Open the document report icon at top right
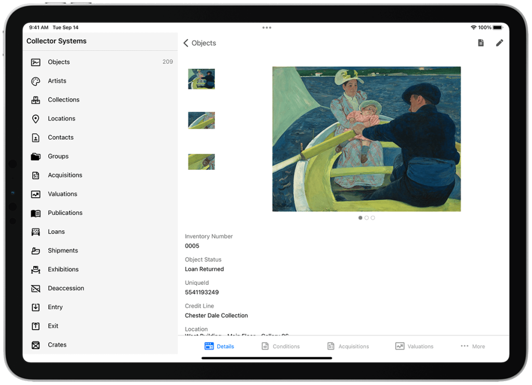 (481, 43)
